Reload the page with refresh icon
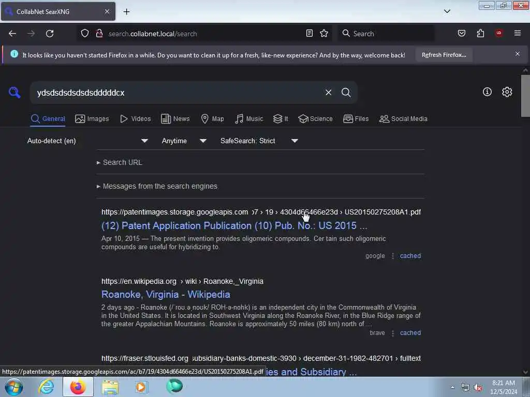 pyautogui.click(x=50, y=34)
